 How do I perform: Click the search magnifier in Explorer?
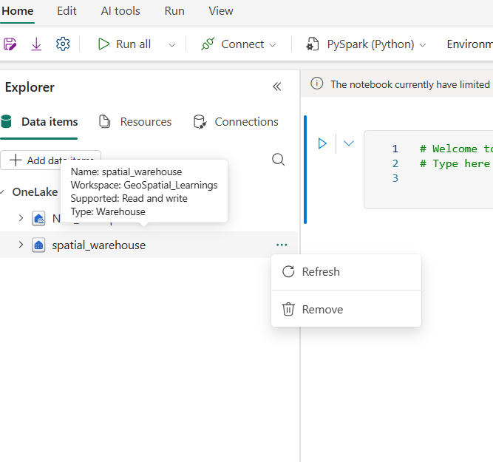[278, 160]
